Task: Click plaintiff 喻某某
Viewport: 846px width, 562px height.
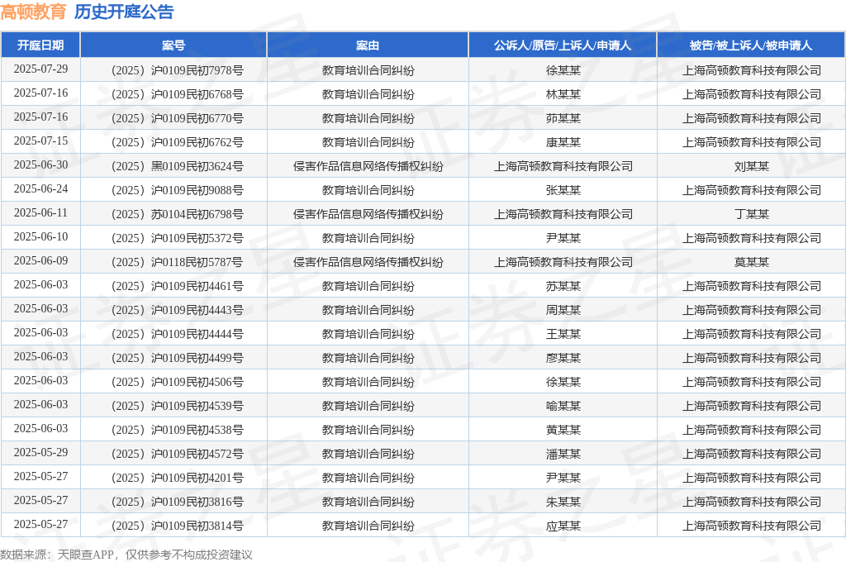Action: pyautogui.click(x=563, y=406)
